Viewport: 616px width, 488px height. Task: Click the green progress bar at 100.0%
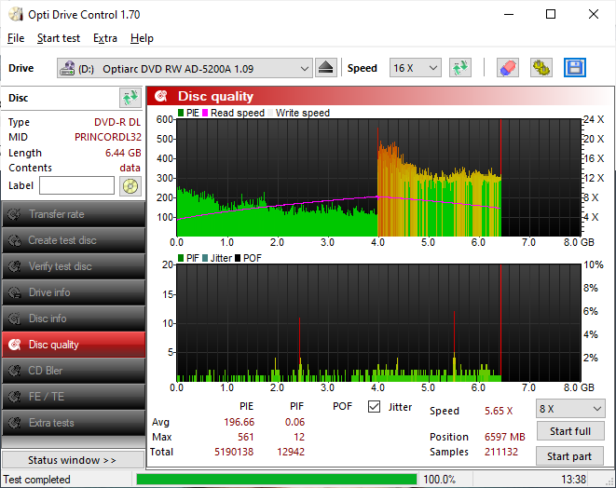tap(277, 480)
